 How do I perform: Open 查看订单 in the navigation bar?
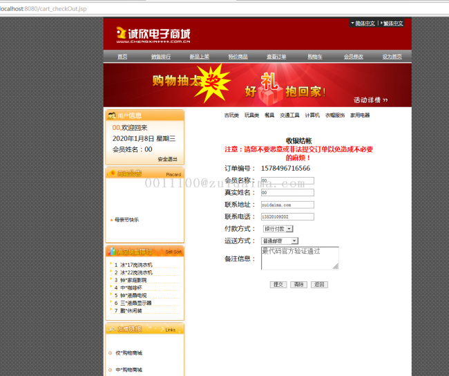(276, 57)
